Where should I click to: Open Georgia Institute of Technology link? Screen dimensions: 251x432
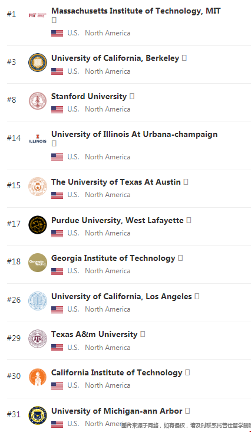pyautogui.click(x=113, y=258)
